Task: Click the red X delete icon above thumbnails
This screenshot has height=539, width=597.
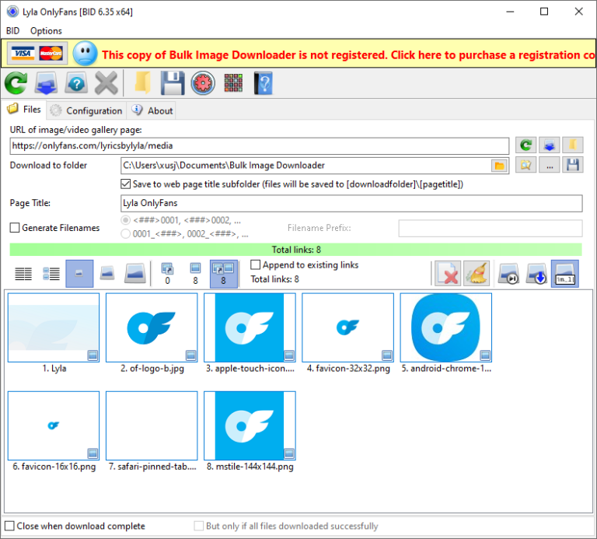Action: pyautogui.click(x=447, y=274)
